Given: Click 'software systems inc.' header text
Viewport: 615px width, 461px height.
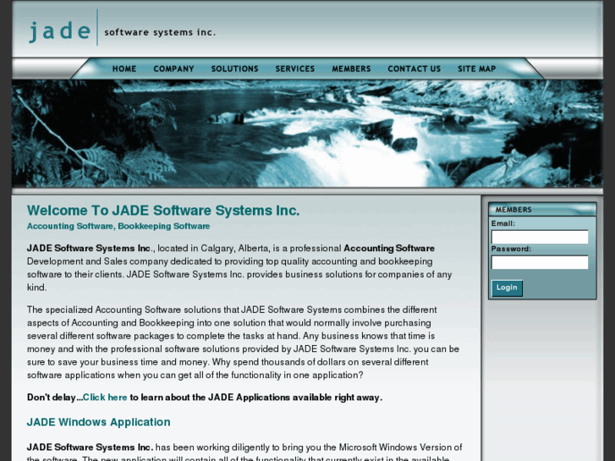Looking at the screenshot, I should coord(160,32).
